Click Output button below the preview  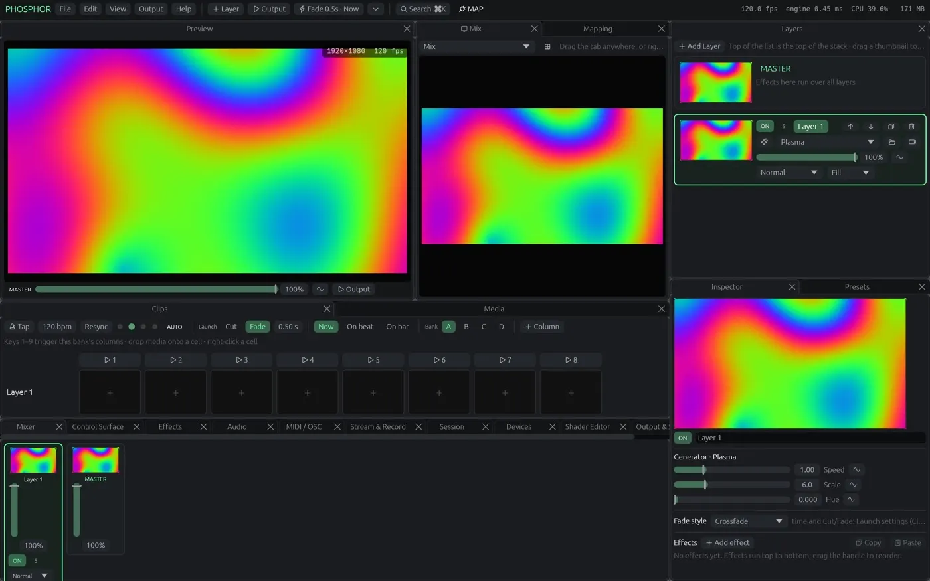(353, 289)
